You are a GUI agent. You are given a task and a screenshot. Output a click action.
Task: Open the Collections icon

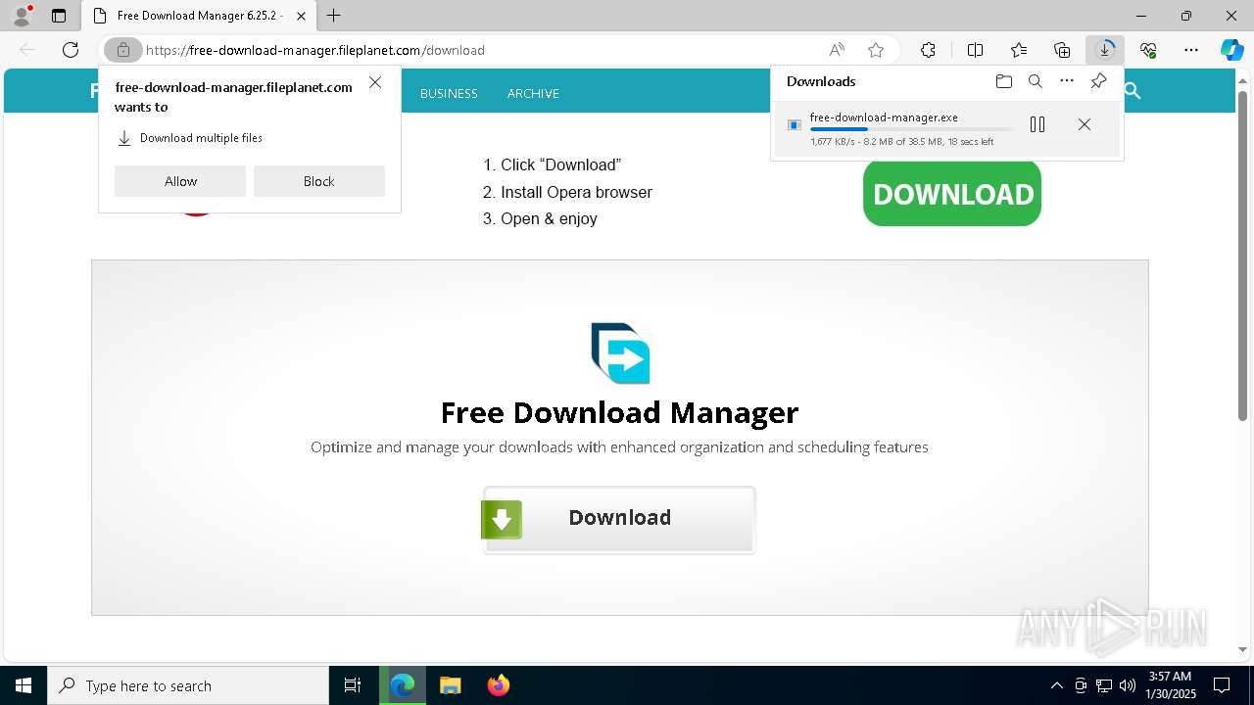1062,50
